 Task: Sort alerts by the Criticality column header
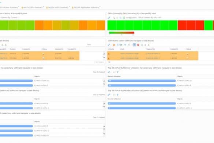click(x=111, y=49)
